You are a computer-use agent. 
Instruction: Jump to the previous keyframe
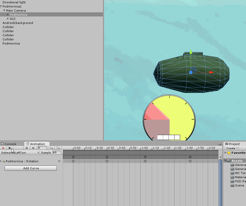tap(27, 148)
